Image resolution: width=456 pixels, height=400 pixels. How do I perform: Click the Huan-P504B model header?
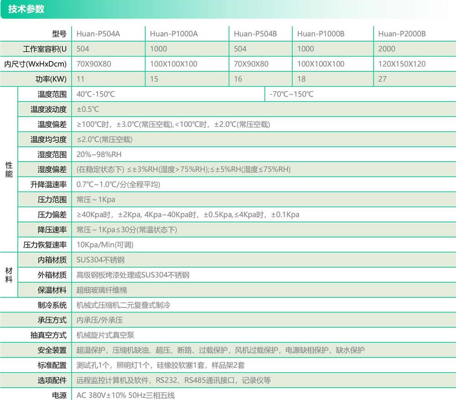[255, 34]
